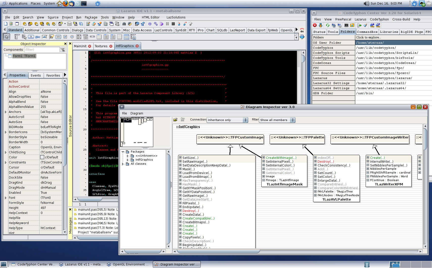This screenshot has height=268, width=432.
Task: Select the TRadioButton component in Standard palette
Action: click(72, 37)
